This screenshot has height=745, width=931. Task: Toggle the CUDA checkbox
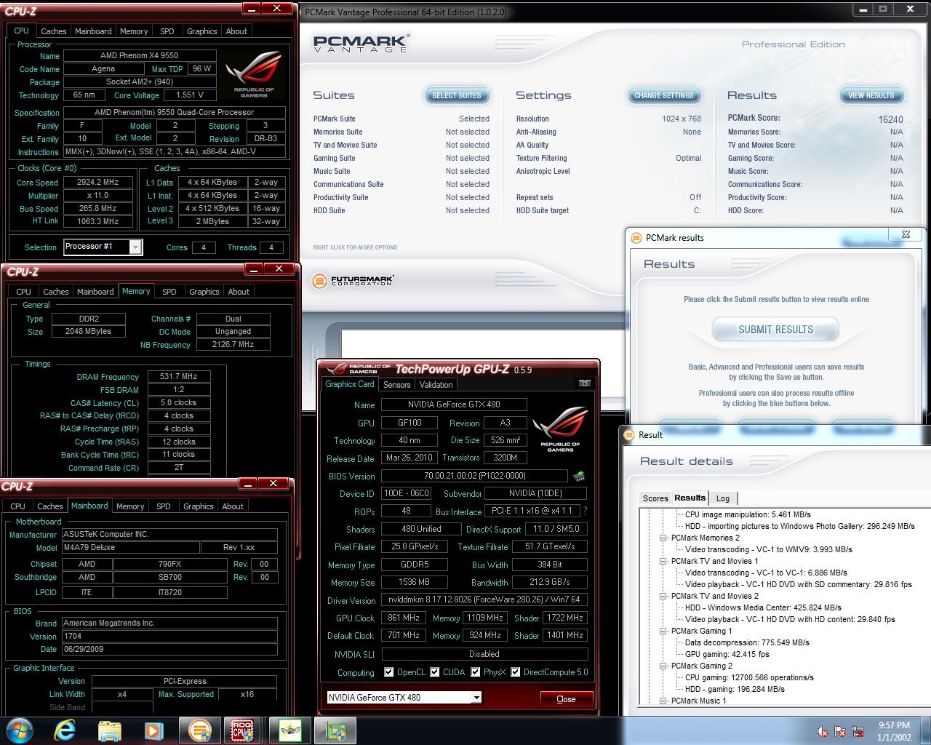pos(435,672)
